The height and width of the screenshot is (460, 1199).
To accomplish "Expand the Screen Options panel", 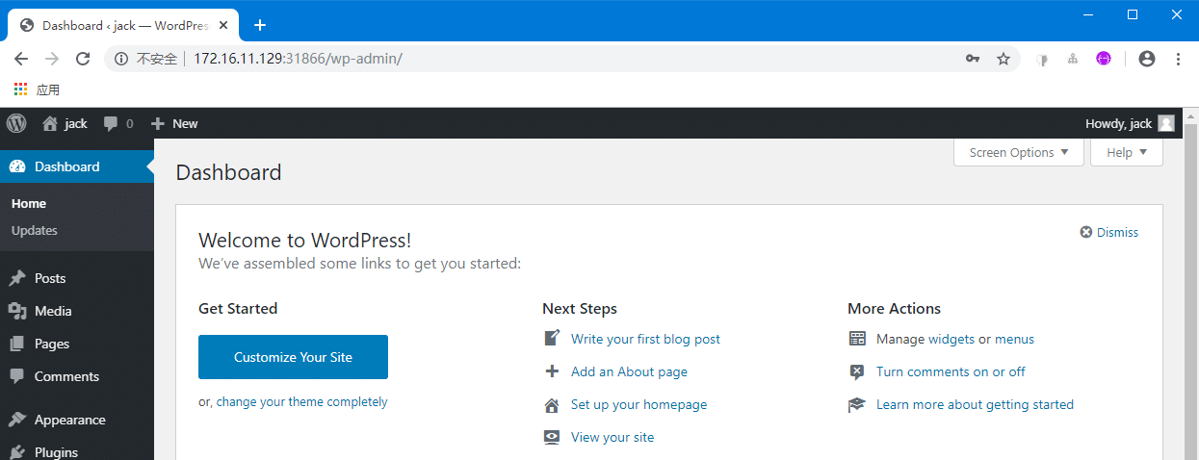I will point(1018,152).
